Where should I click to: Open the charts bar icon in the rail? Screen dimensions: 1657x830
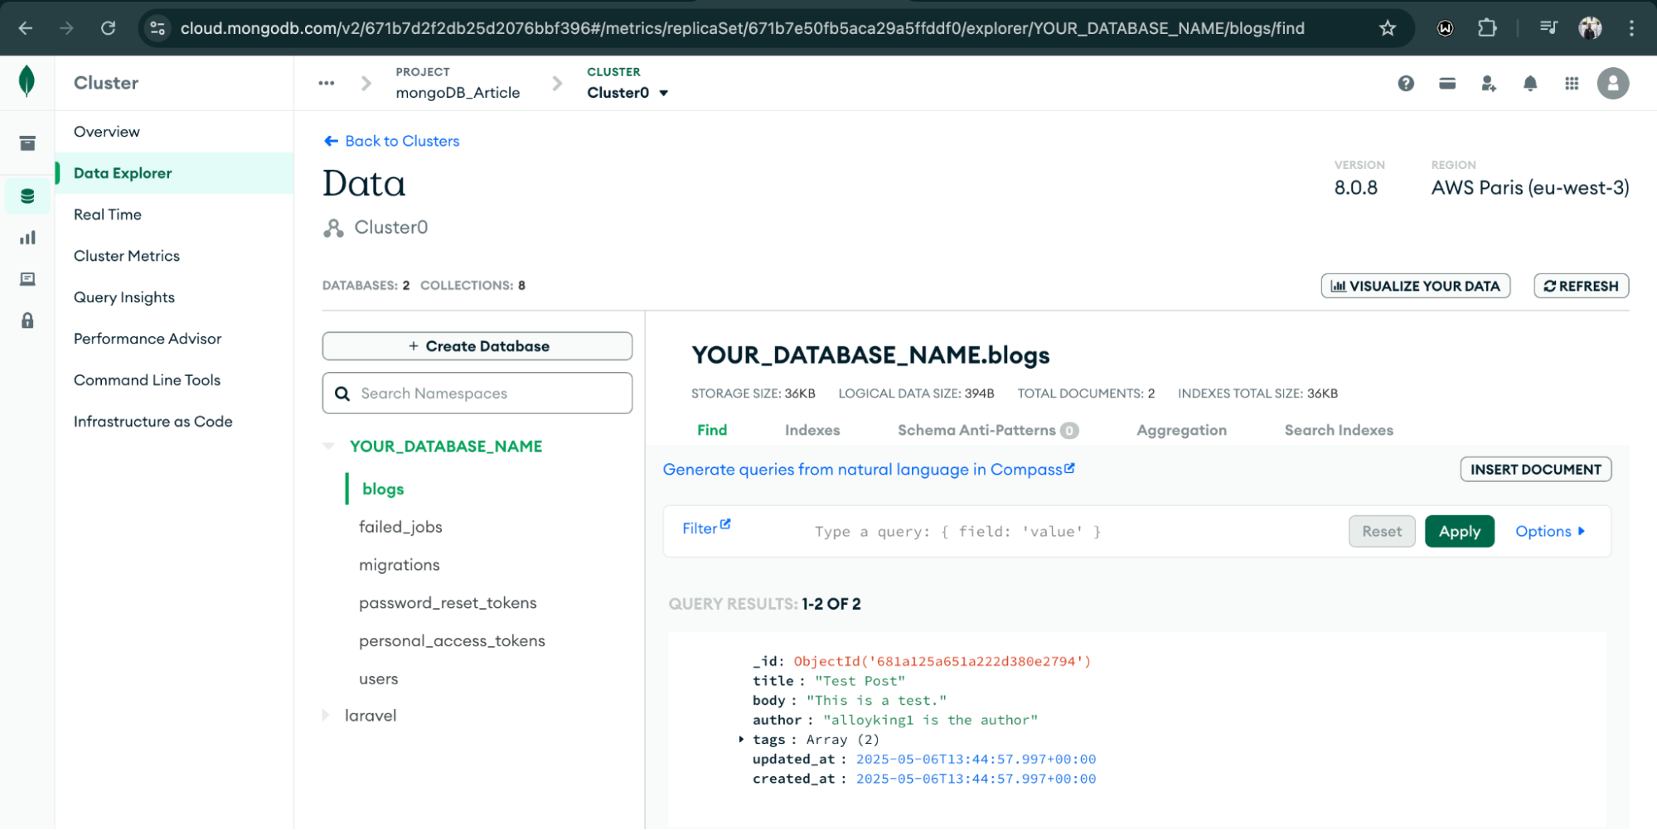point(27,238)
